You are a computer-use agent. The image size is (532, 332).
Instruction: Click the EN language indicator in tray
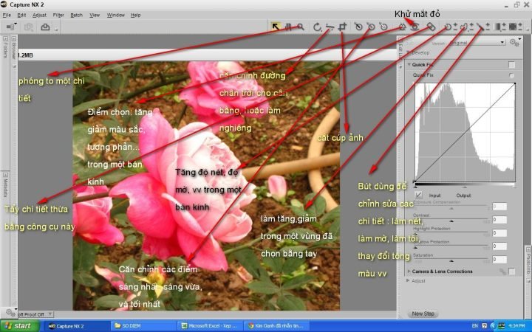[x=475, y=326]
